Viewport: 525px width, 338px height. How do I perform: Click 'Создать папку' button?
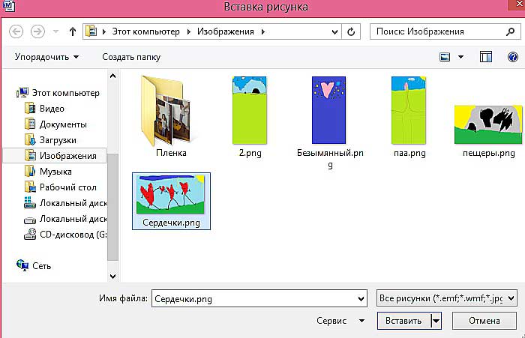[x=131, y=57]
